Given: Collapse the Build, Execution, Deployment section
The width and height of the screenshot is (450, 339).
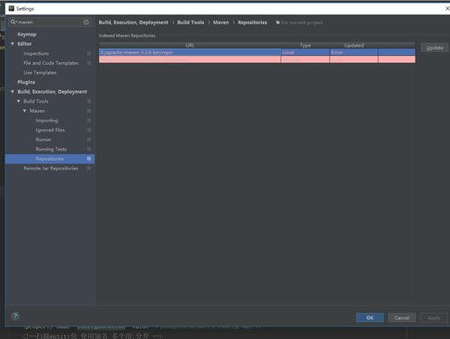Looking at the screenshot, I should (13, 92).
